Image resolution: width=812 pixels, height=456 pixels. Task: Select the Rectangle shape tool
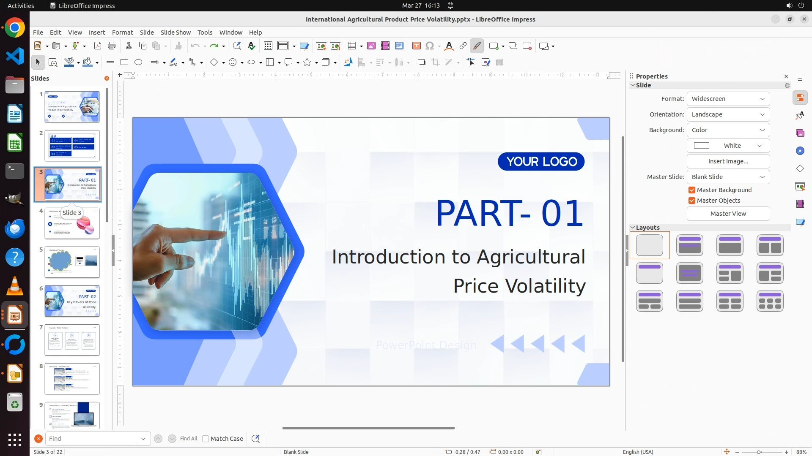click(124, 62)
